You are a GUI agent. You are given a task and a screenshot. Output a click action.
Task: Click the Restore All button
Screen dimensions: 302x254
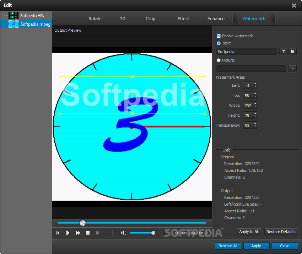tap(228, 246)
